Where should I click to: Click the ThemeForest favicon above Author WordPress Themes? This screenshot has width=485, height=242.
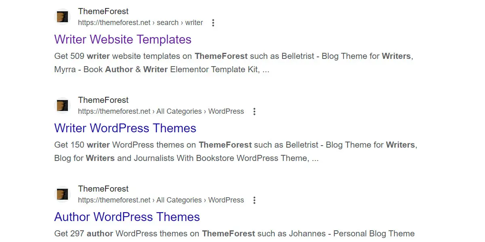coord(62,194)
